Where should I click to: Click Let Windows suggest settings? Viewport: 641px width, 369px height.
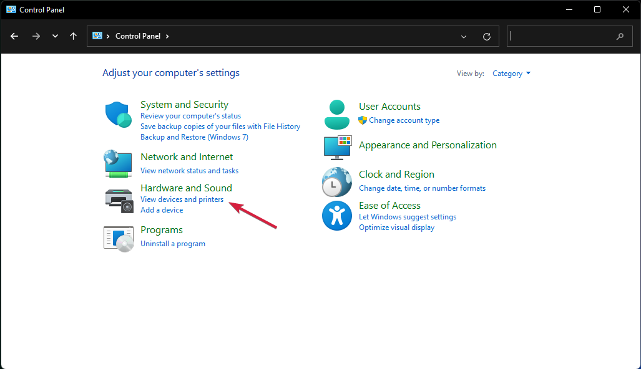[408, 217]
